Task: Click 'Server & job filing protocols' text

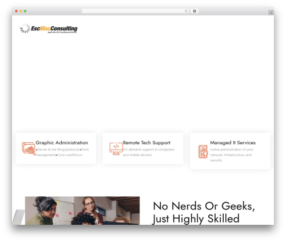Action: 58,149
